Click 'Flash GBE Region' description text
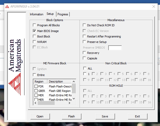Screen dimensions: 160x126 pos(60,91)
